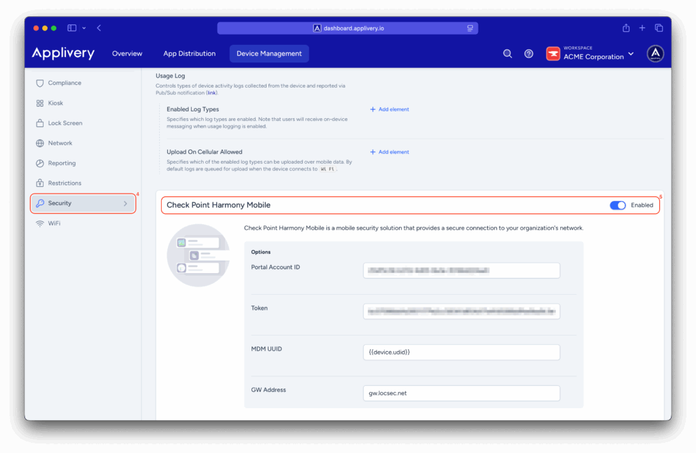The height and width of the screenshot is (453, 696).
Task: Select Kiosk in the sidebar
Action: click(55, 103)
